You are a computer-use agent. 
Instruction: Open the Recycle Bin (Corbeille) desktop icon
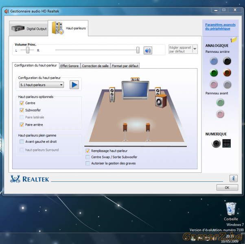coord(231,211)
